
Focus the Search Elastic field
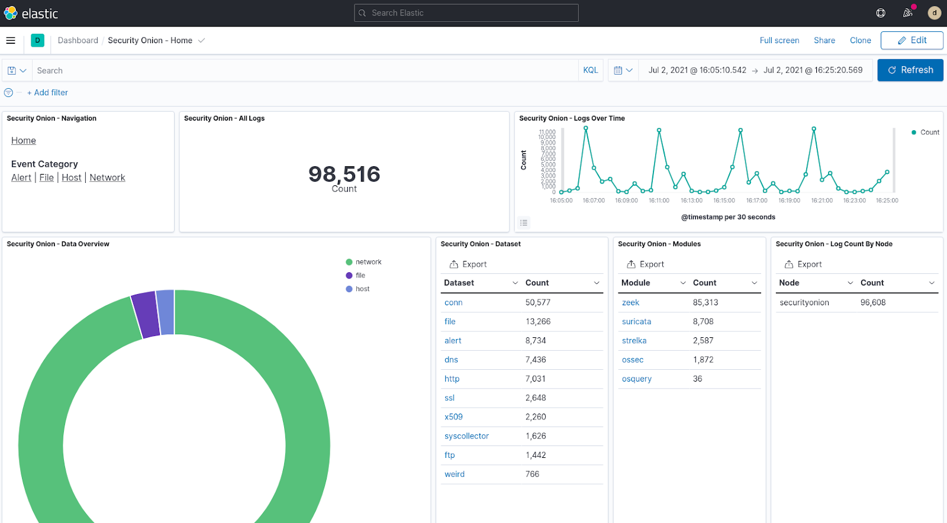click(x=466, y=13)
